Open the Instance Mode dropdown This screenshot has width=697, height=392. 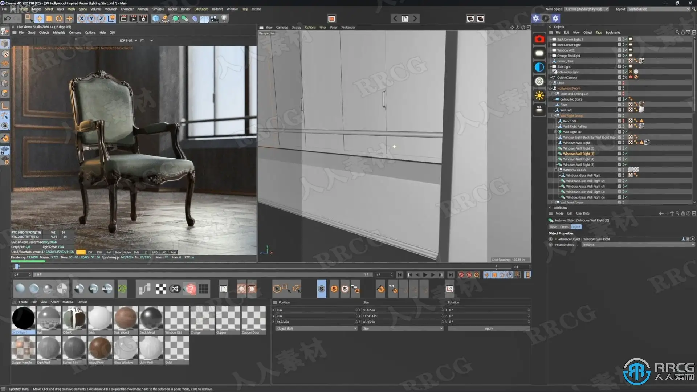(638, 245)
